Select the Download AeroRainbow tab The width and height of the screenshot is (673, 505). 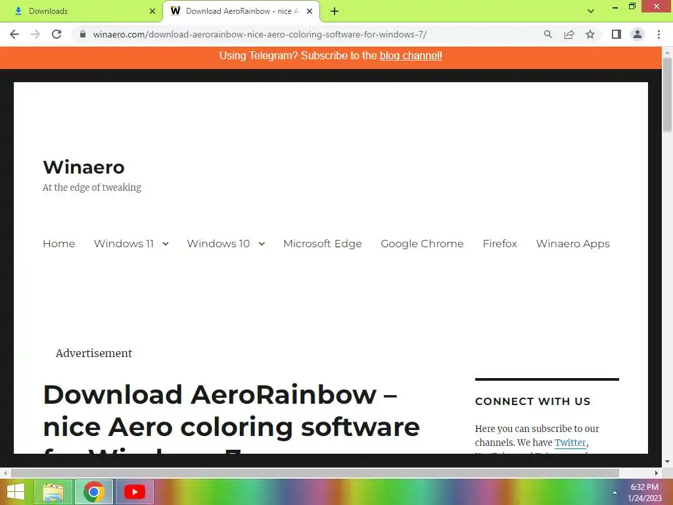(x=241, y=11)
